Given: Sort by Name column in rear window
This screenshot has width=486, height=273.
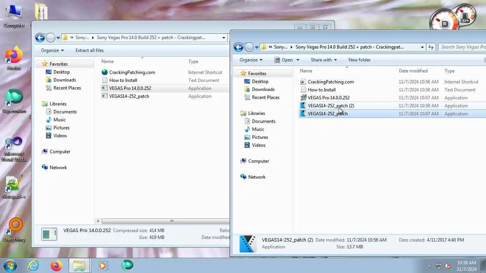Looking at the screenshot, I should pos(107,61).
